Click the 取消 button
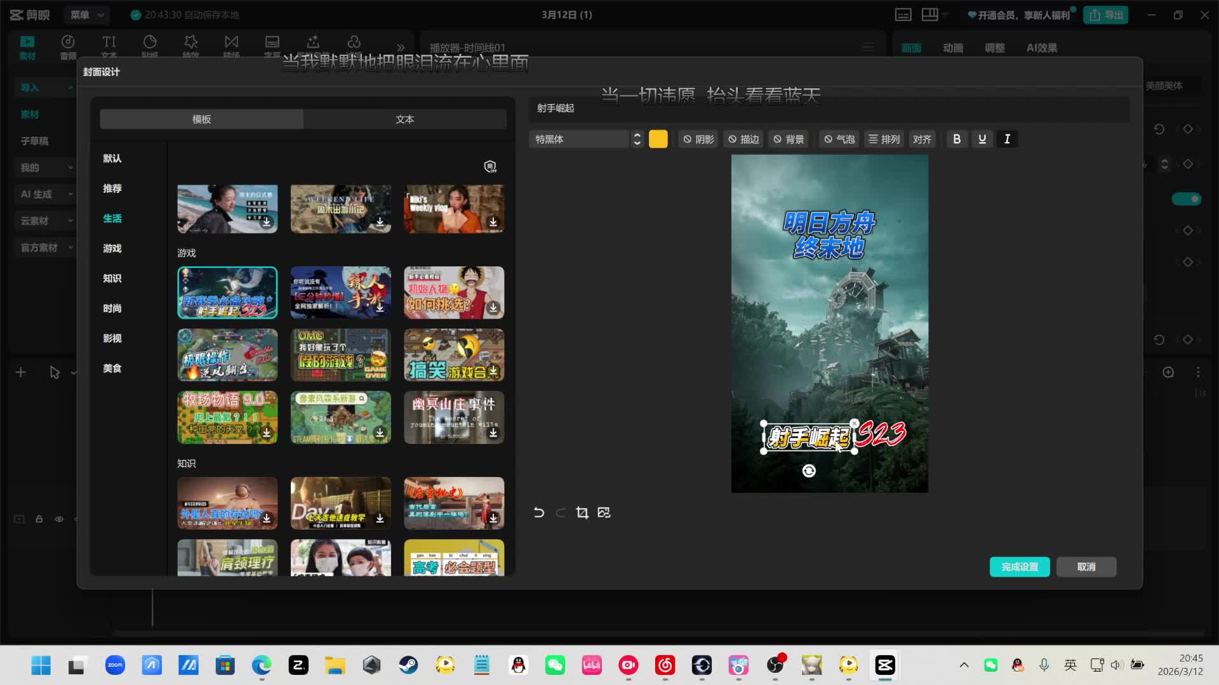Image resolution: width=1219 pixels, height=685 pixels. (x=1086, y=566)
